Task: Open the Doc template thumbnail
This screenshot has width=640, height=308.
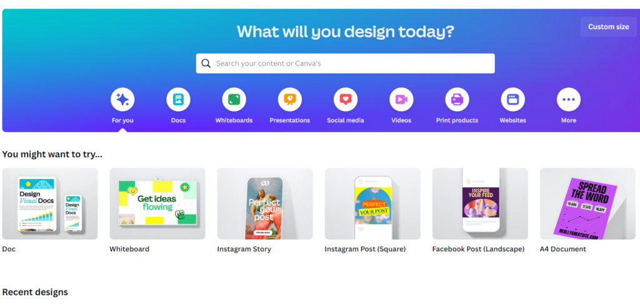Action: (x=50, y=204)
